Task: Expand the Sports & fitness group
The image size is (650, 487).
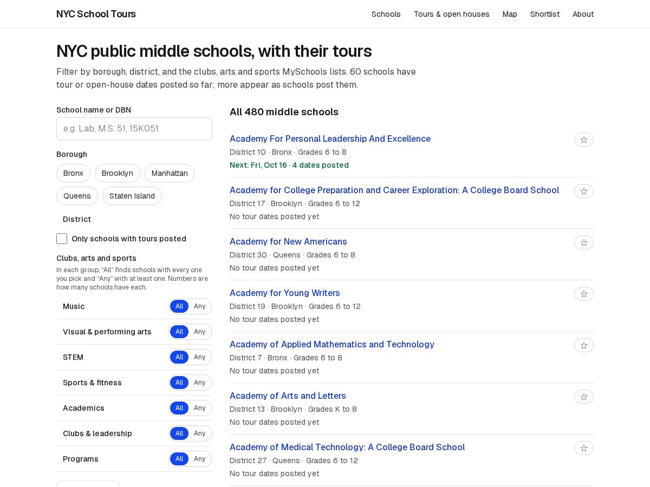Action: (x=92, y=383)
